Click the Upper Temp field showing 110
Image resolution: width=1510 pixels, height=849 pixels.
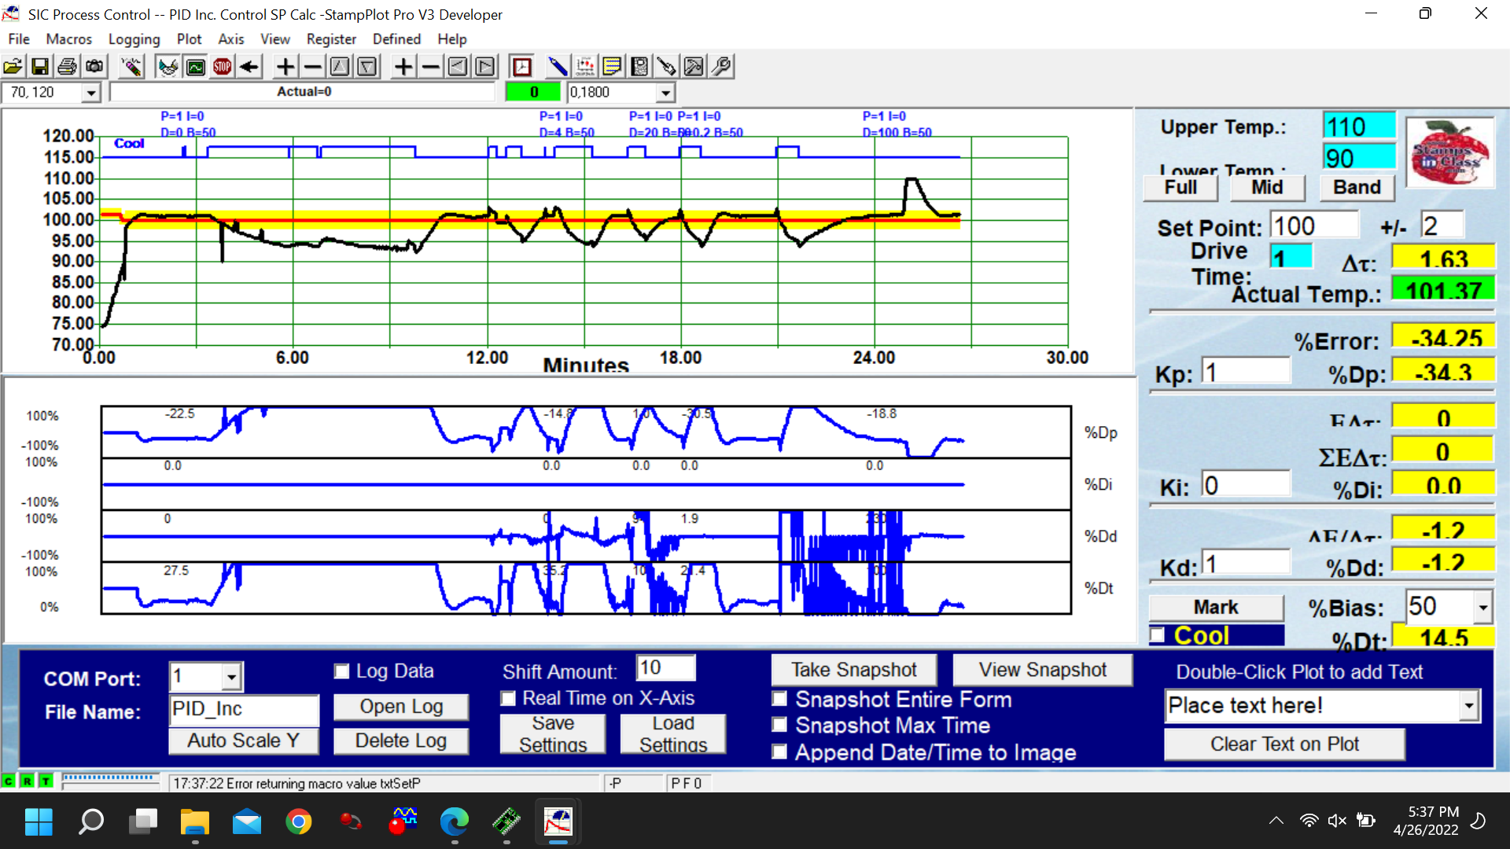point(1359,127)
